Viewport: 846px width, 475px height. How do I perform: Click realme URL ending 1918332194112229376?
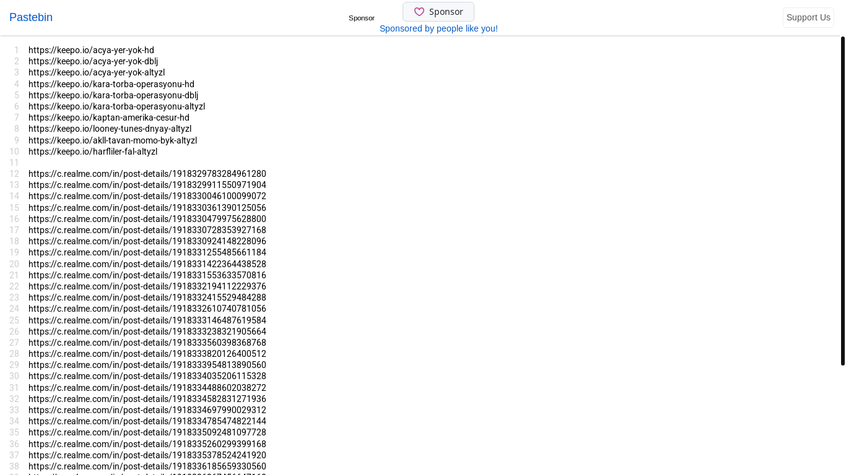pyautogui.click(x=147, y=286)
